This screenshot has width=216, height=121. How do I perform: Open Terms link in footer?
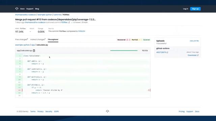(x=33, y=111)
